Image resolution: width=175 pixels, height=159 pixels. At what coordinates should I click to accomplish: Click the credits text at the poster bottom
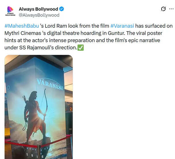pos(37,153)
